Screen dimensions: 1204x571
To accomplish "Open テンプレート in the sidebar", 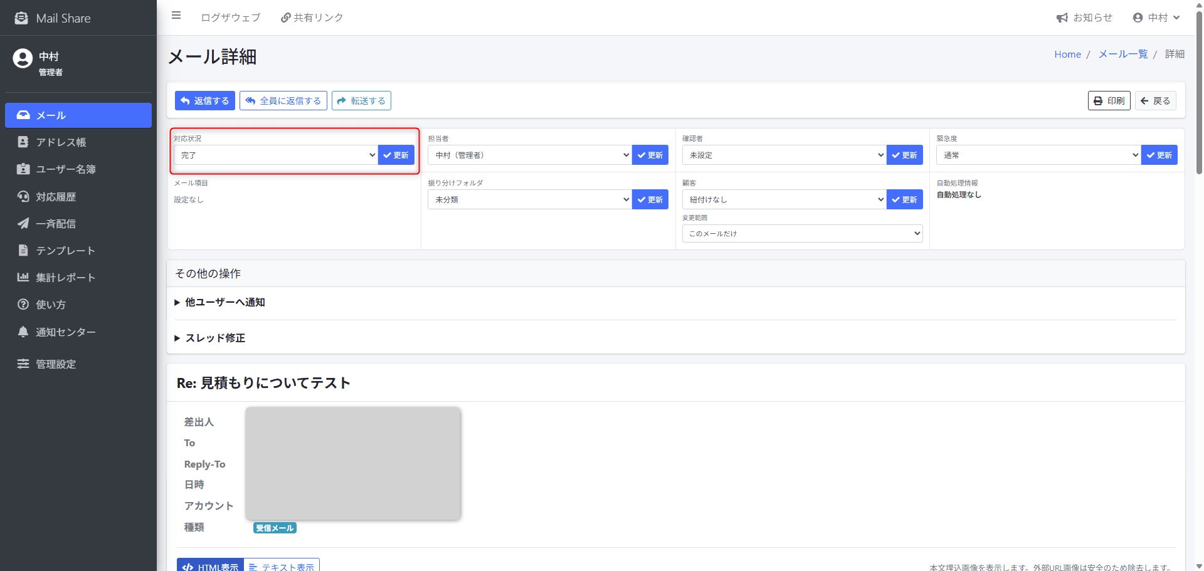I will pyautogui.click(x=78, y=251).
